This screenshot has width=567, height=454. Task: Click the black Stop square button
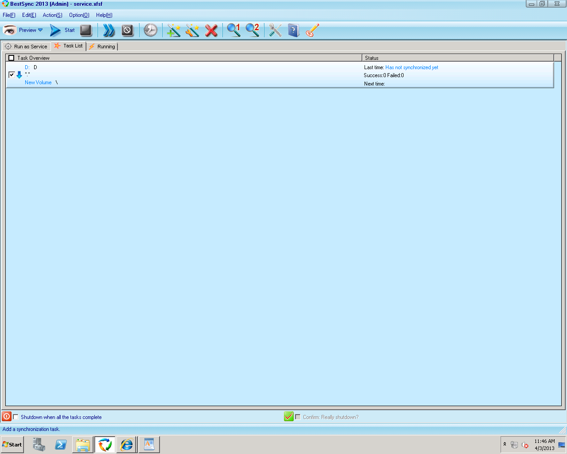[86, 30]
